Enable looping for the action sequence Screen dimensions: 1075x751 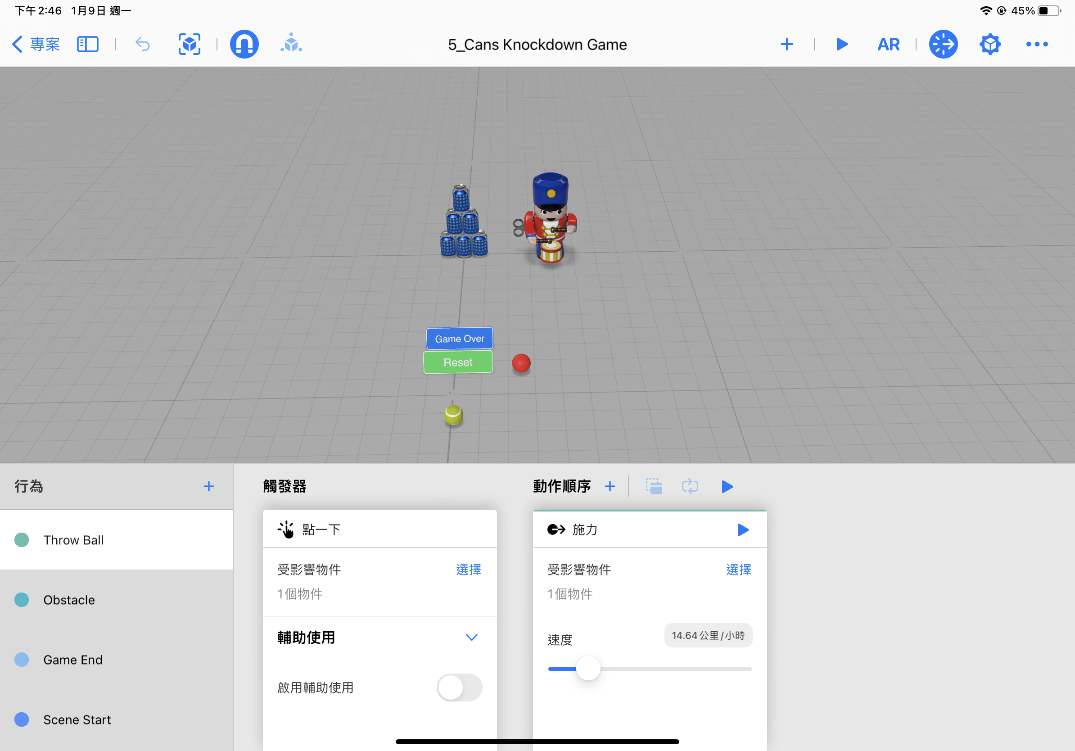690,486
